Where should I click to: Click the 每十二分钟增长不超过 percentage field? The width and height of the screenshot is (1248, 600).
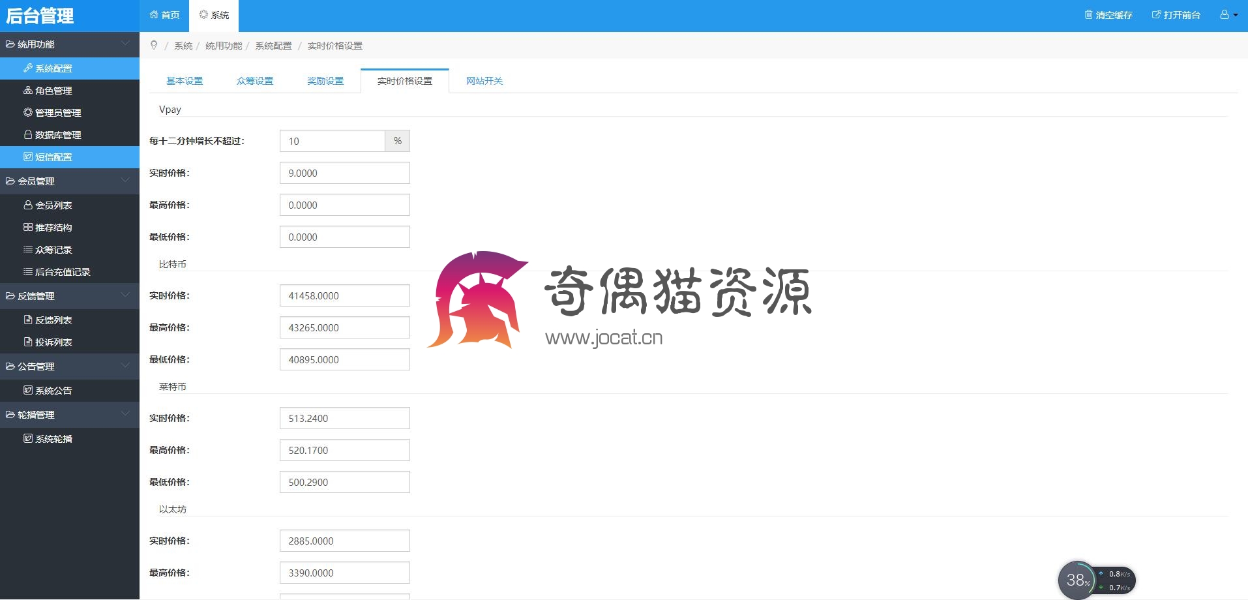pyautogui.click(x=333, y=141)
